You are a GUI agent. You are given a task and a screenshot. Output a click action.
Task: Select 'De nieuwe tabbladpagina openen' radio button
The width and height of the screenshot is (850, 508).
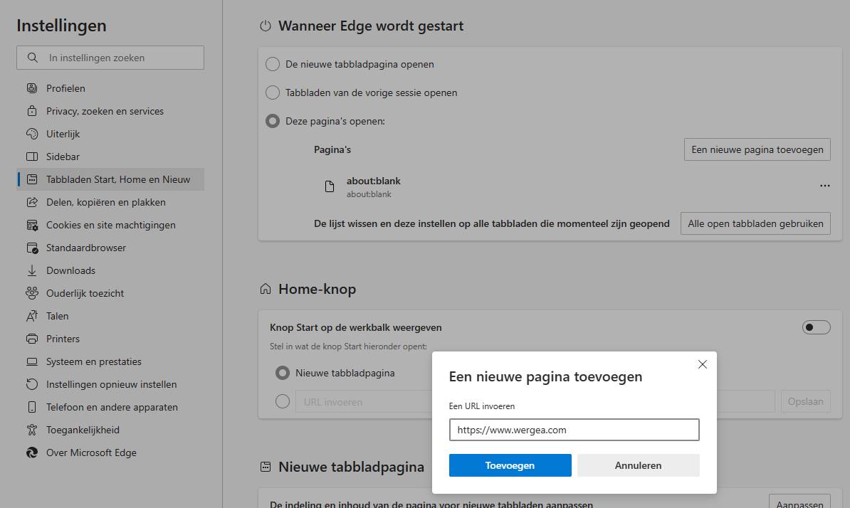click(272, 64)
